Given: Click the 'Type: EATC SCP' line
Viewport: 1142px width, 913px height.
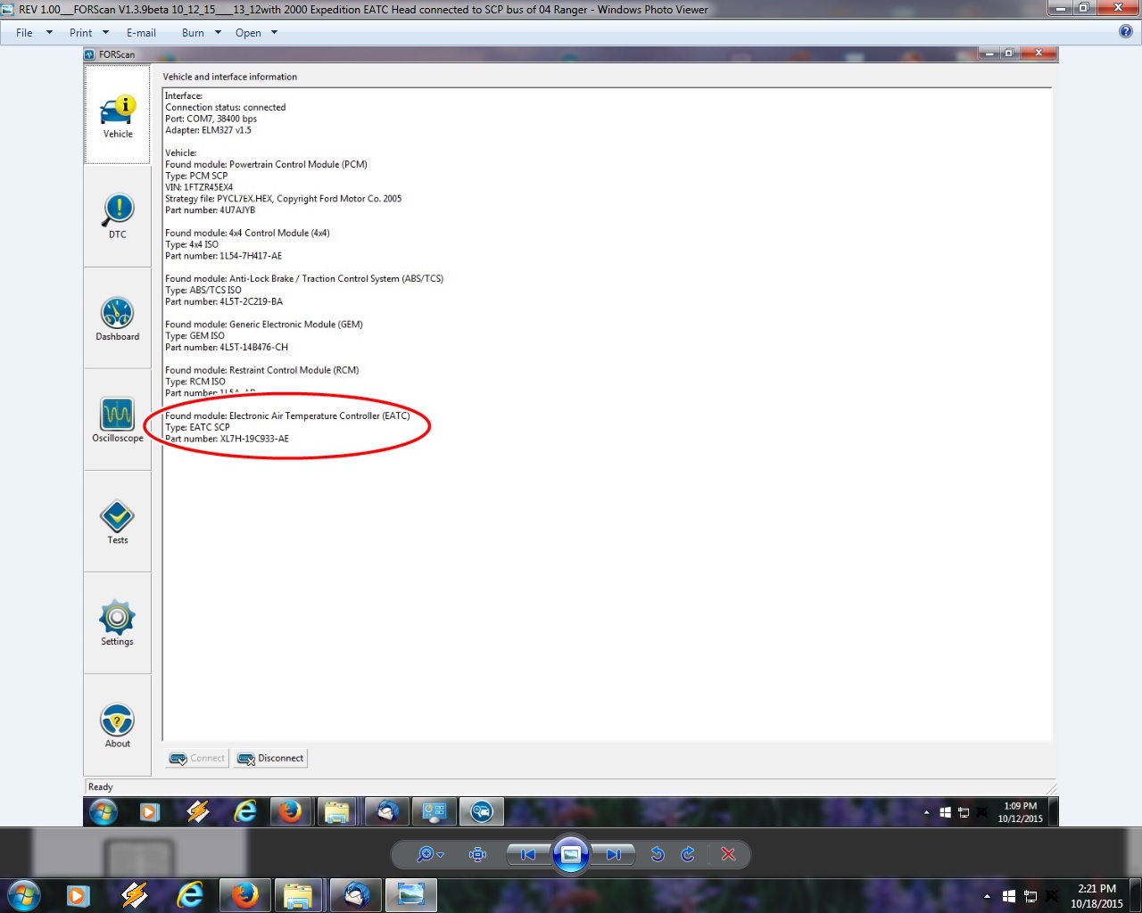Looking at the screenshot, I should pos(197,427).
